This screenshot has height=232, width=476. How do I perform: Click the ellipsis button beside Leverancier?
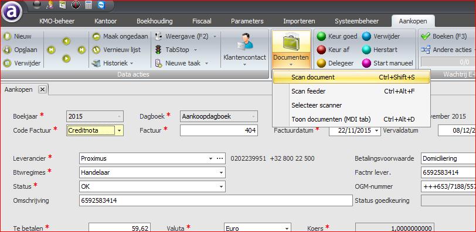220,158
